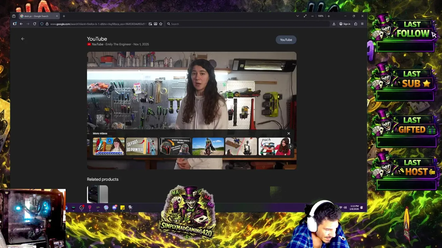Go back with browser back arrow
This screenshot has height=248, width=442.
click(21, 24)
